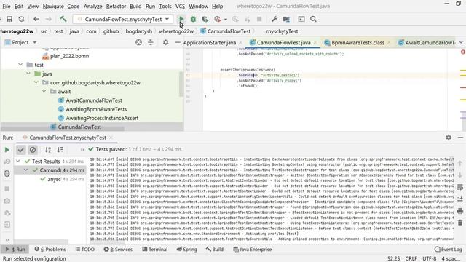Click the Synchronize/Reload icon in toolbar
Image resolution: width=466 pixels, height=262 pixels.
(21, 20)
